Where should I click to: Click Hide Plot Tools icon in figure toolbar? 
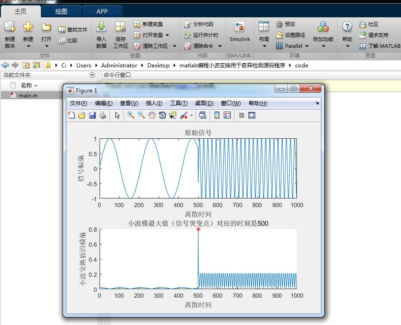point(241,115)
